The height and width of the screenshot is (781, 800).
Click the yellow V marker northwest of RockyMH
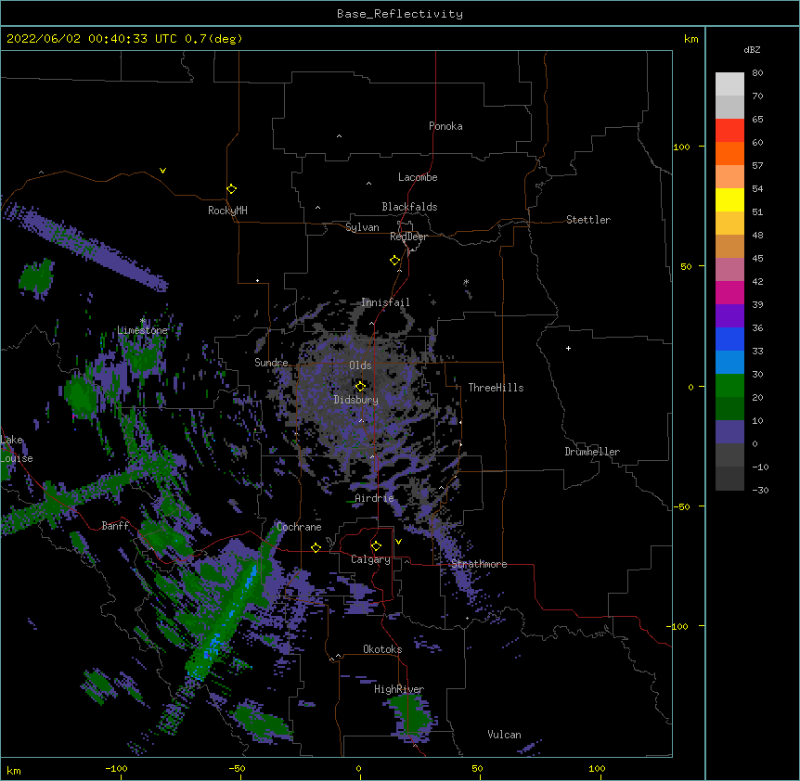(162, 171)
